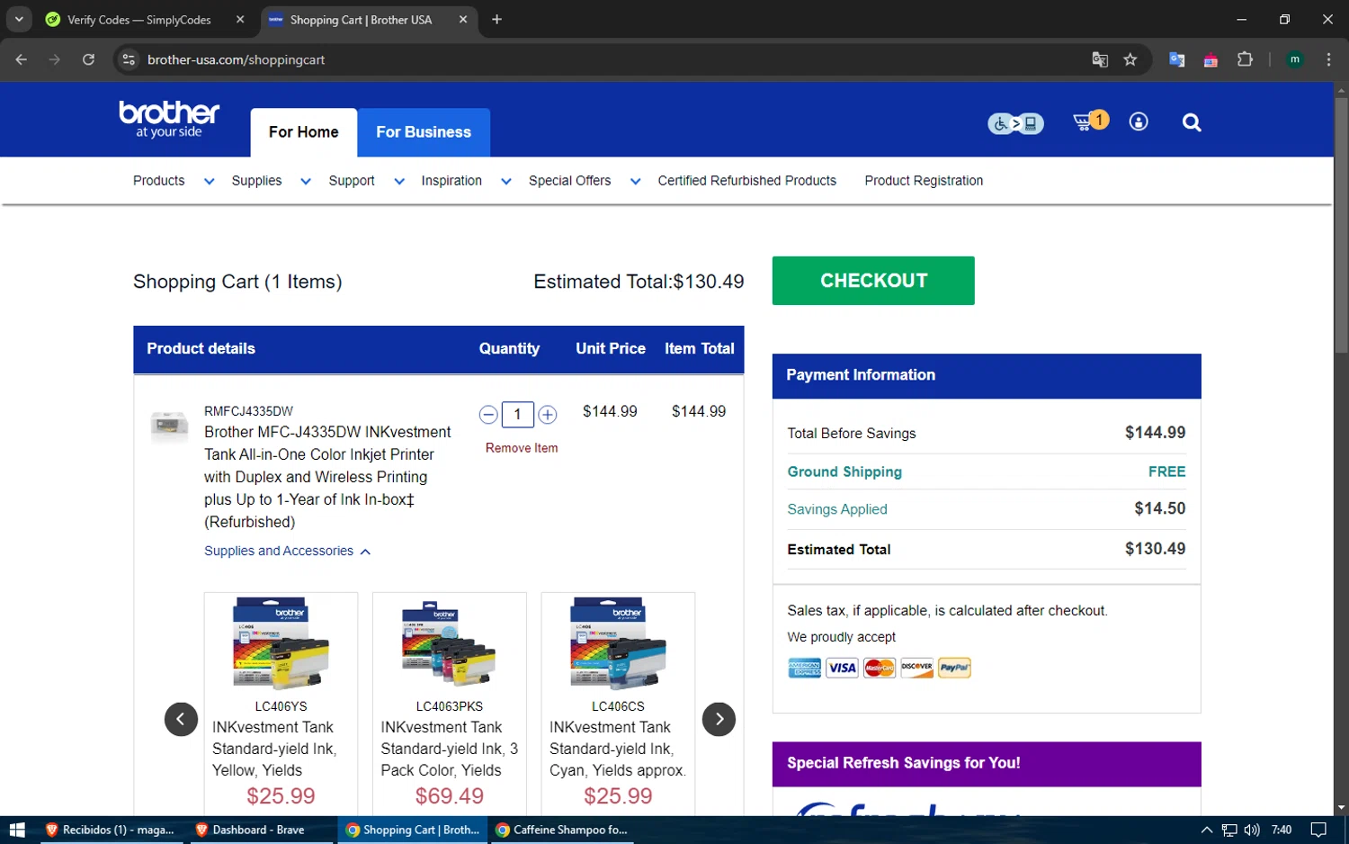
Task: Click the search magnifier icon
Action: click(1192, 122)
